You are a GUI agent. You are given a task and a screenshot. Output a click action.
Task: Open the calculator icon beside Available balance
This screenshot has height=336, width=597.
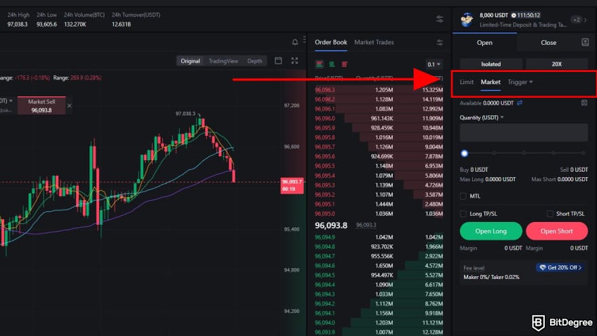[x=583, y=102]
